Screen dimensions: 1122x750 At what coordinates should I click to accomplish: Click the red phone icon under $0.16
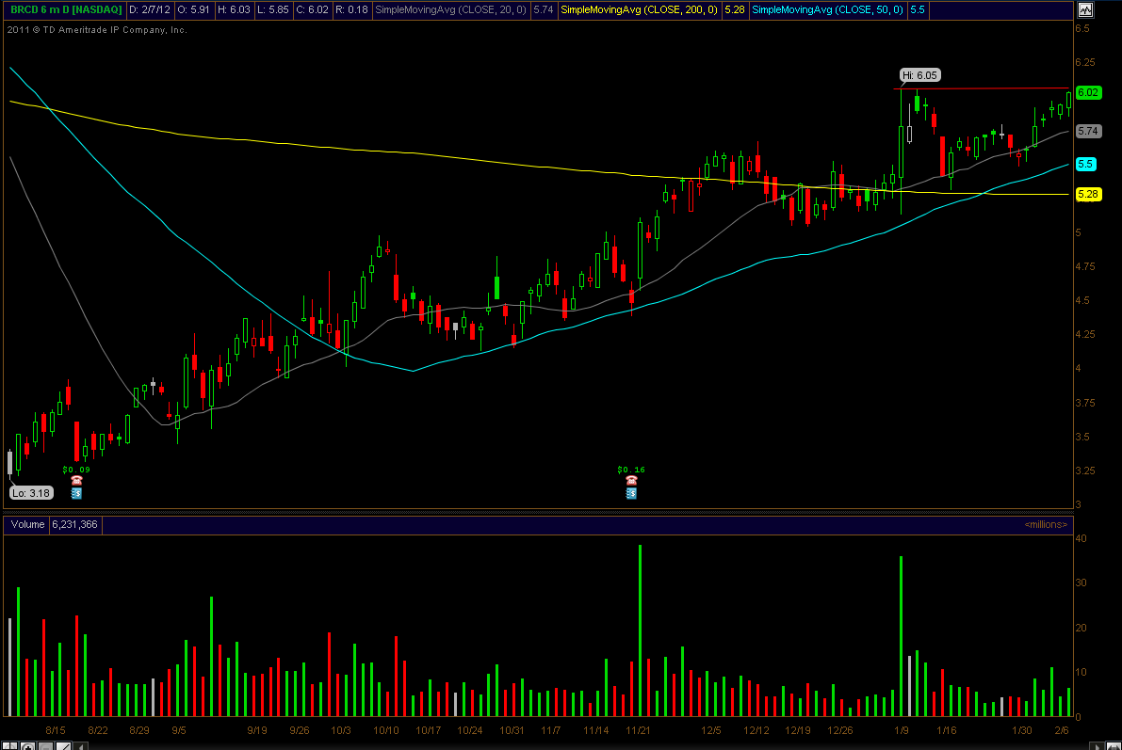[x=631, y=481]
